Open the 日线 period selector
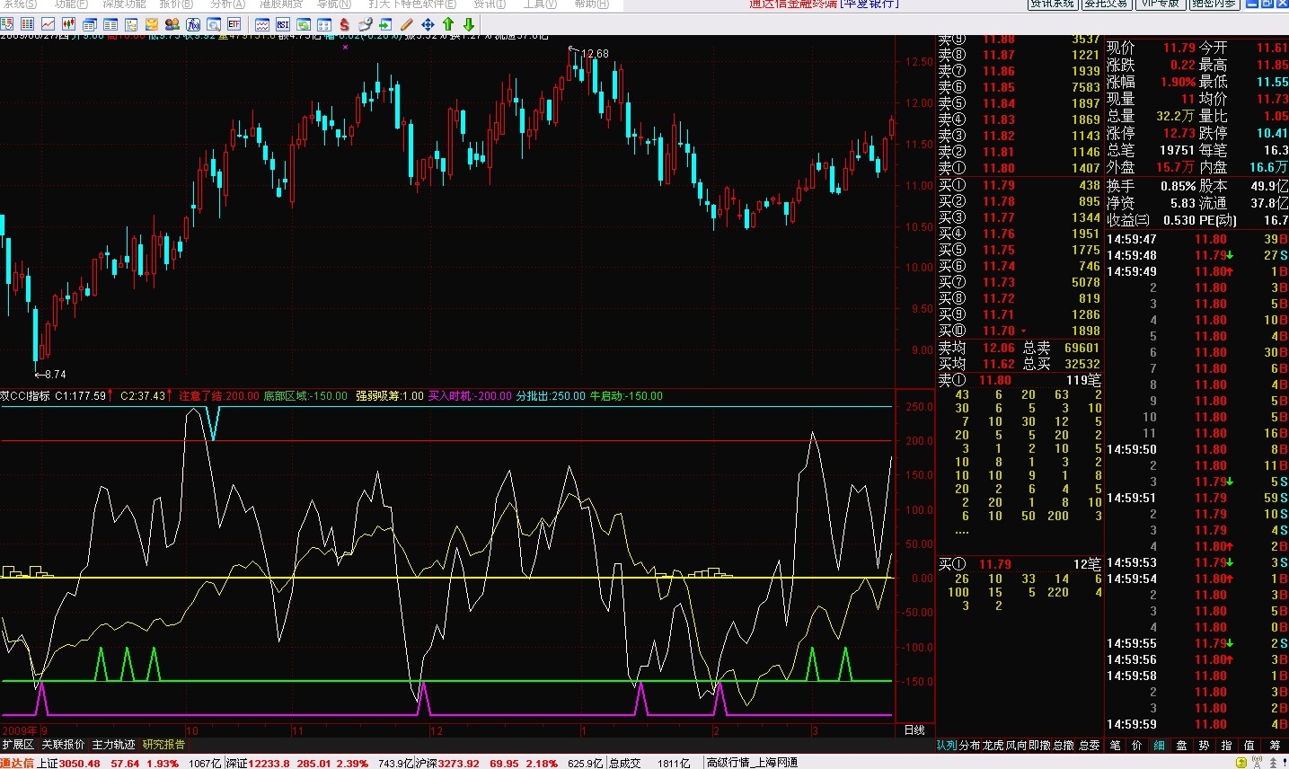Screen dimensions: 1289x769 (x=914, y=730)
